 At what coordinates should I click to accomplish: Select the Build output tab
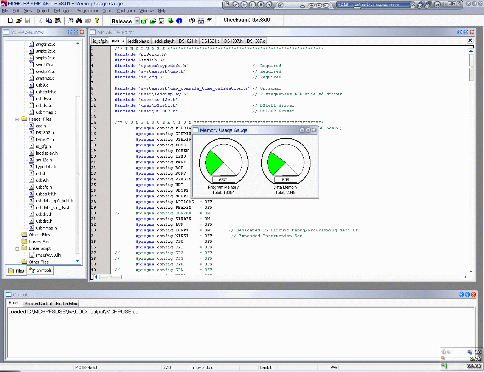tap(13, 303)
